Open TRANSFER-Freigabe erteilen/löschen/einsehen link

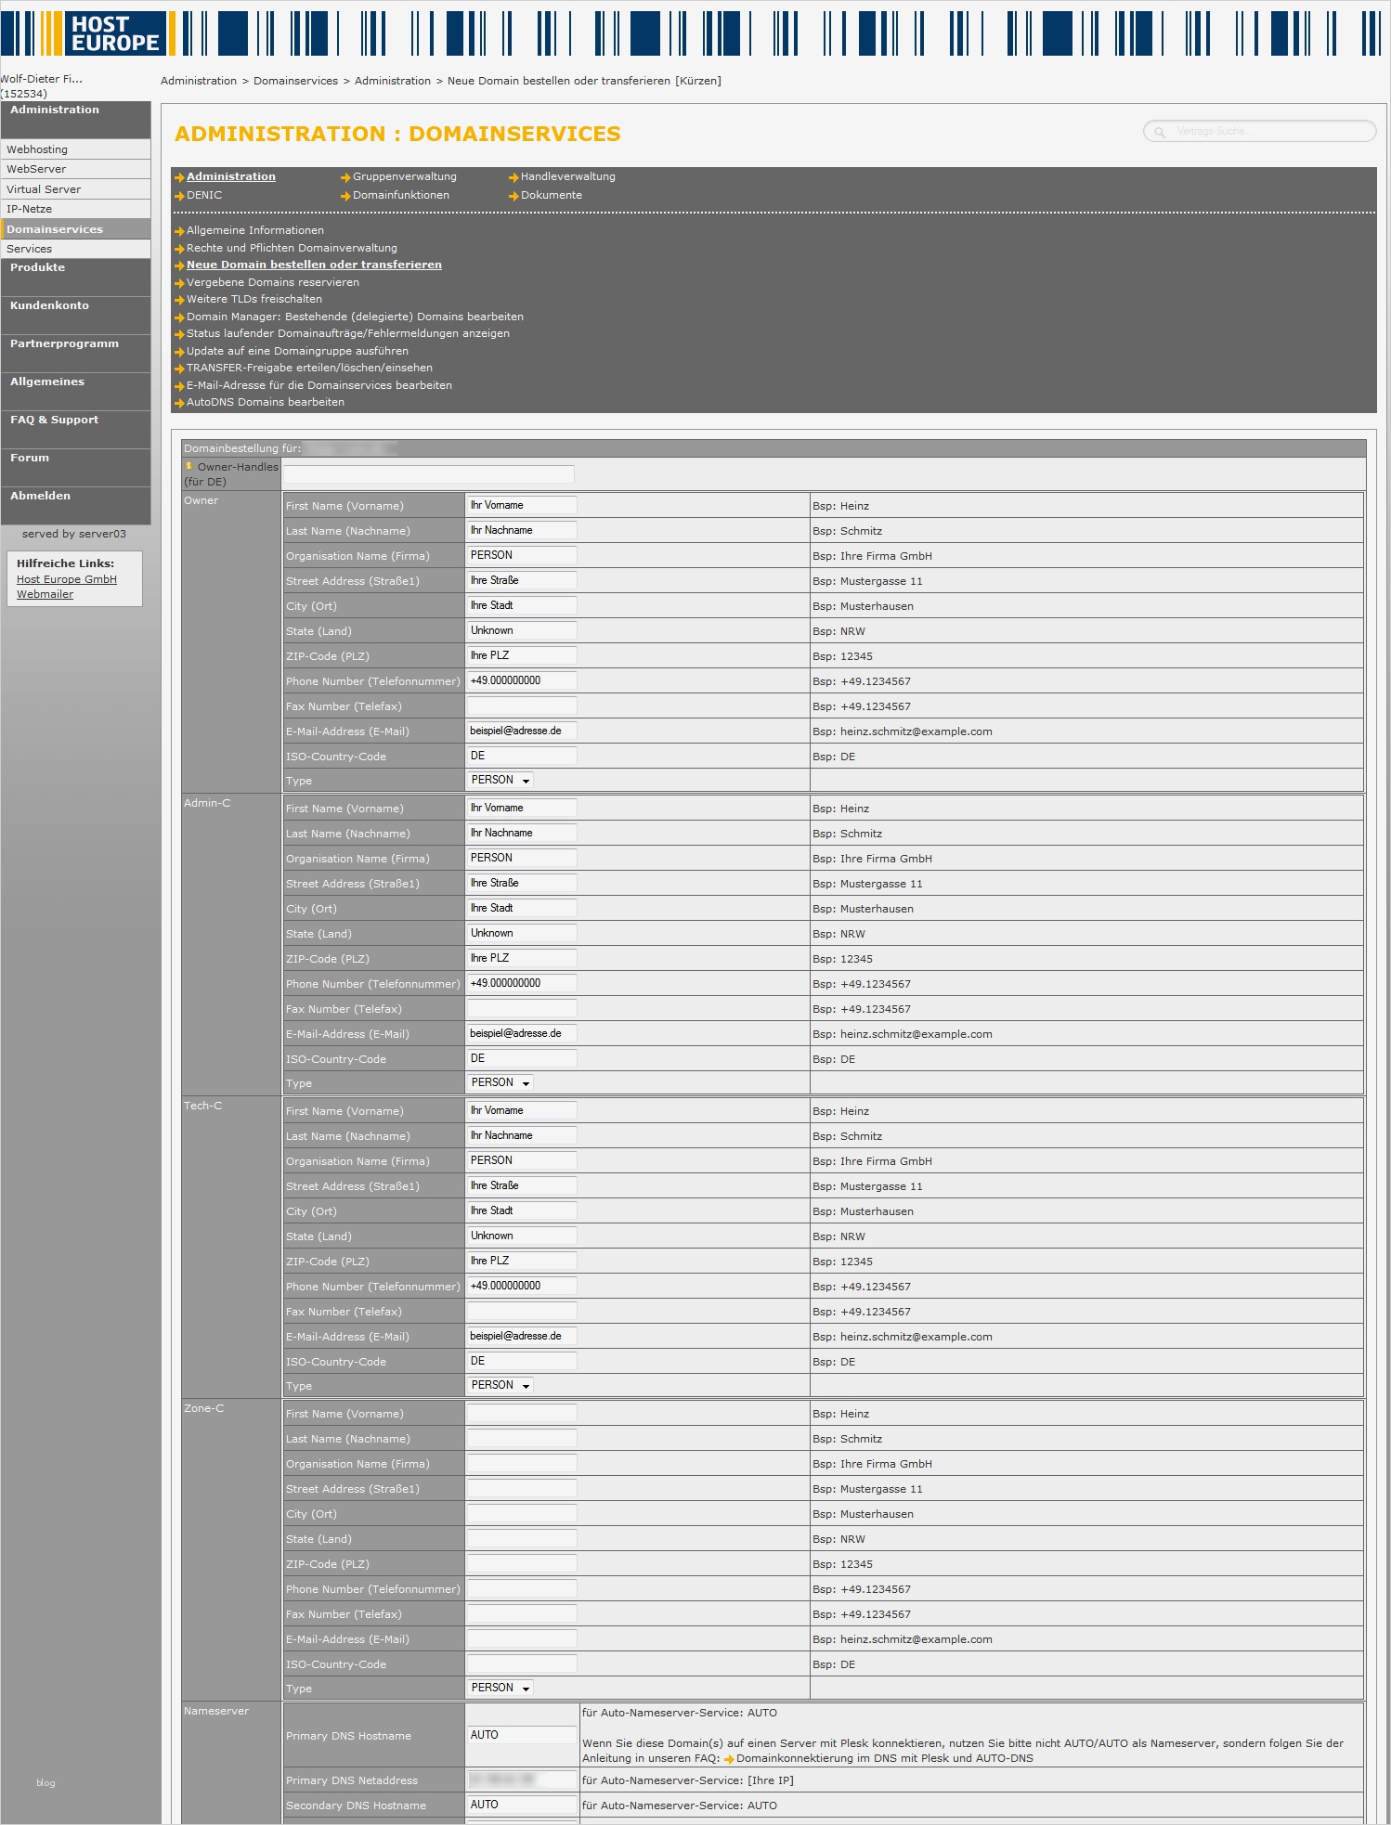(x=309, y=368)
